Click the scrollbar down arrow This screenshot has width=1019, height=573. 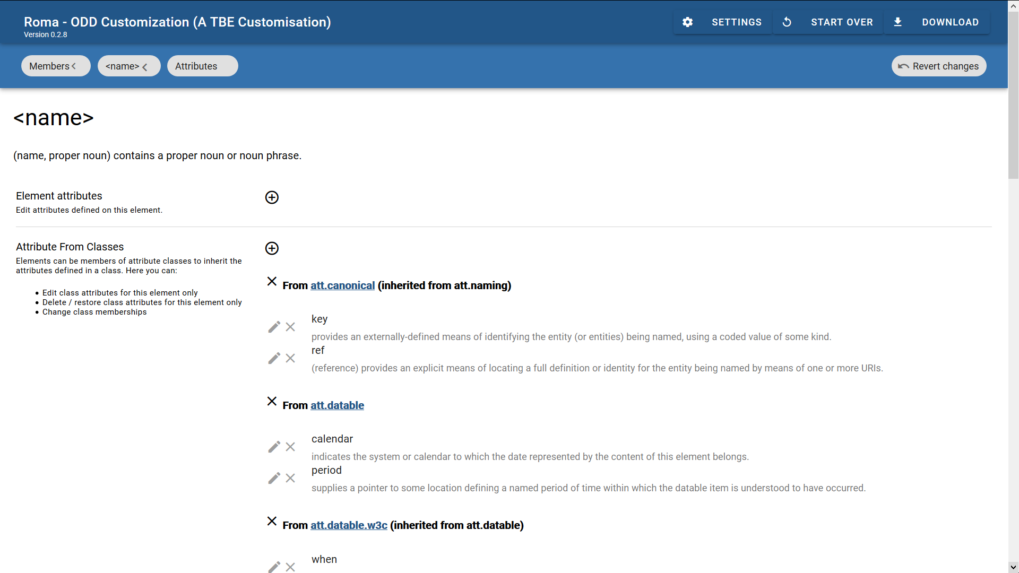[x=1013, y=567]
